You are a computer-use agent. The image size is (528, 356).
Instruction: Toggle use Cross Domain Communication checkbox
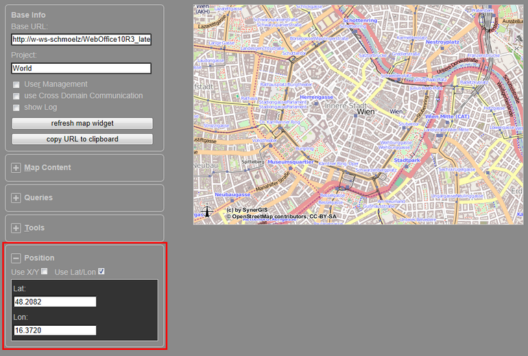pyautogui.click(x=16, y=96)
